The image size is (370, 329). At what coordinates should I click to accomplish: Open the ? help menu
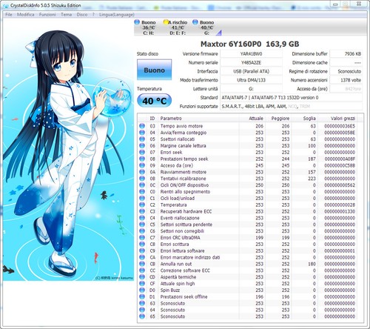point(93,15)
